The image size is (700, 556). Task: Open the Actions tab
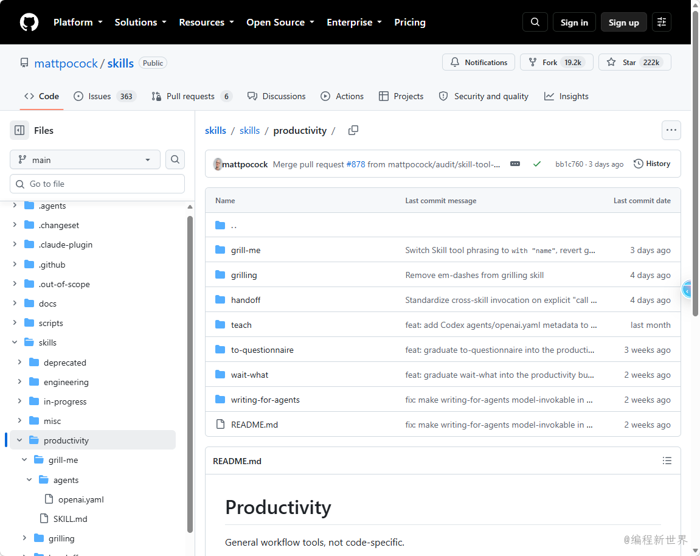coord(342,96)
